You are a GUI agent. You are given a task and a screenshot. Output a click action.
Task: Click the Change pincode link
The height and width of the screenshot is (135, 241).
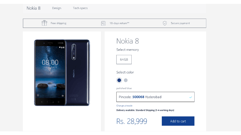[x=124, y=106]
